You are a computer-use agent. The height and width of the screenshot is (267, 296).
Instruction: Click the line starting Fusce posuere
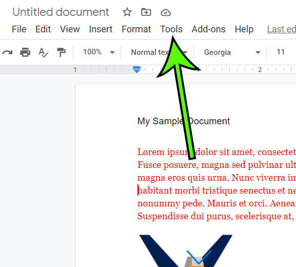click(x=216, y=165)
